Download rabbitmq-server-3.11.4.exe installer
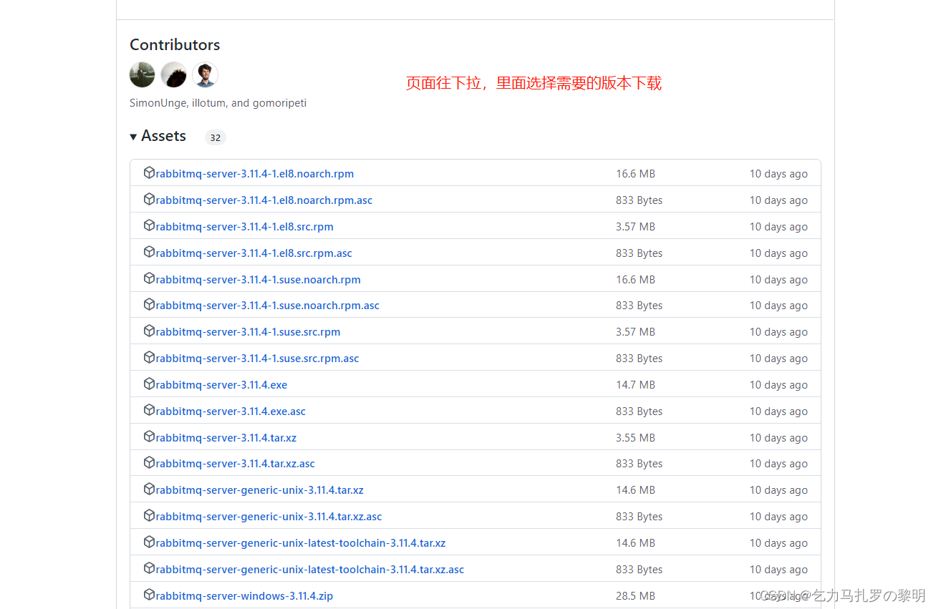 [222, 385]
